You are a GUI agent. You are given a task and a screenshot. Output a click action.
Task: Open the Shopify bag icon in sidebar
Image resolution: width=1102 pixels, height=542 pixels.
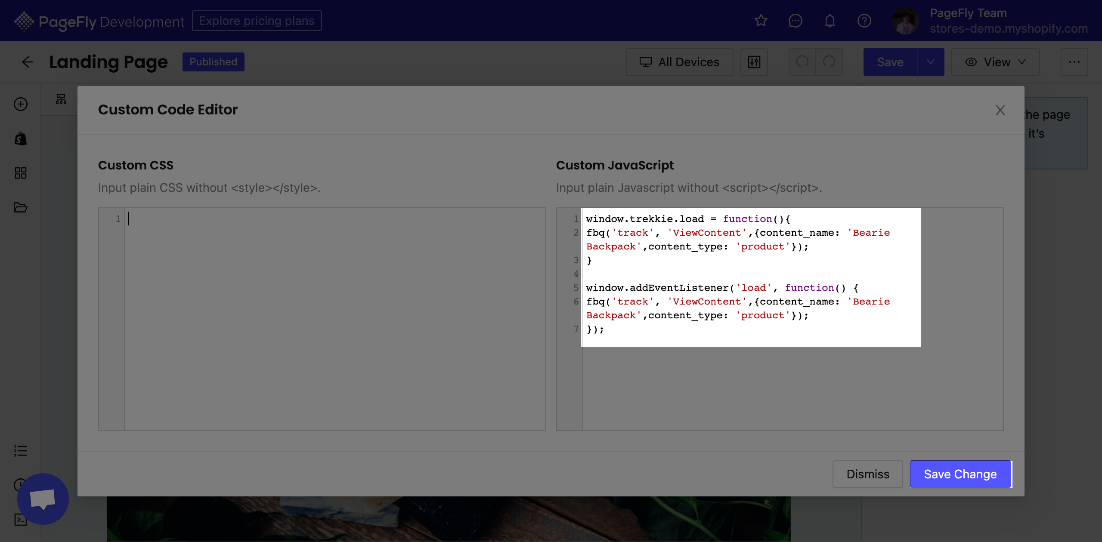point(21,139)
